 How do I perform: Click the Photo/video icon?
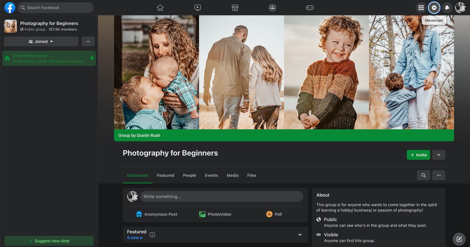[202, 214]
